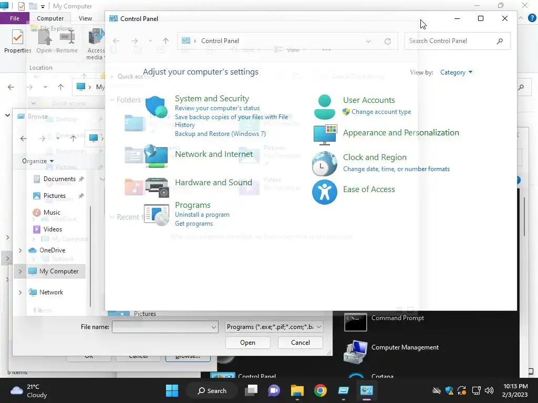
Task: Open Ease of Access icon
Action: tap(324, 192)
